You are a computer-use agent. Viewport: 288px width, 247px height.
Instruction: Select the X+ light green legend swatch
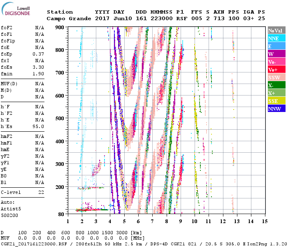[276, 93]
